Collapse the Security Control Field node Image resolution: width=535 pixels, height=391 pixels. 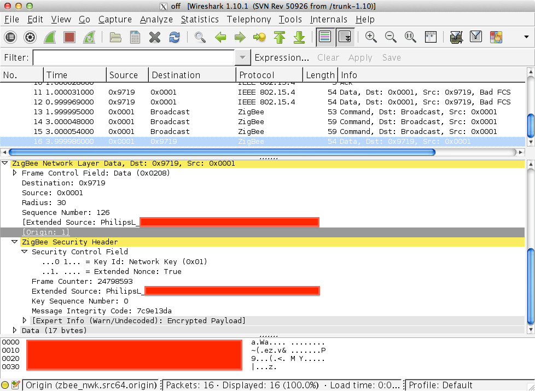coord(24,252)
